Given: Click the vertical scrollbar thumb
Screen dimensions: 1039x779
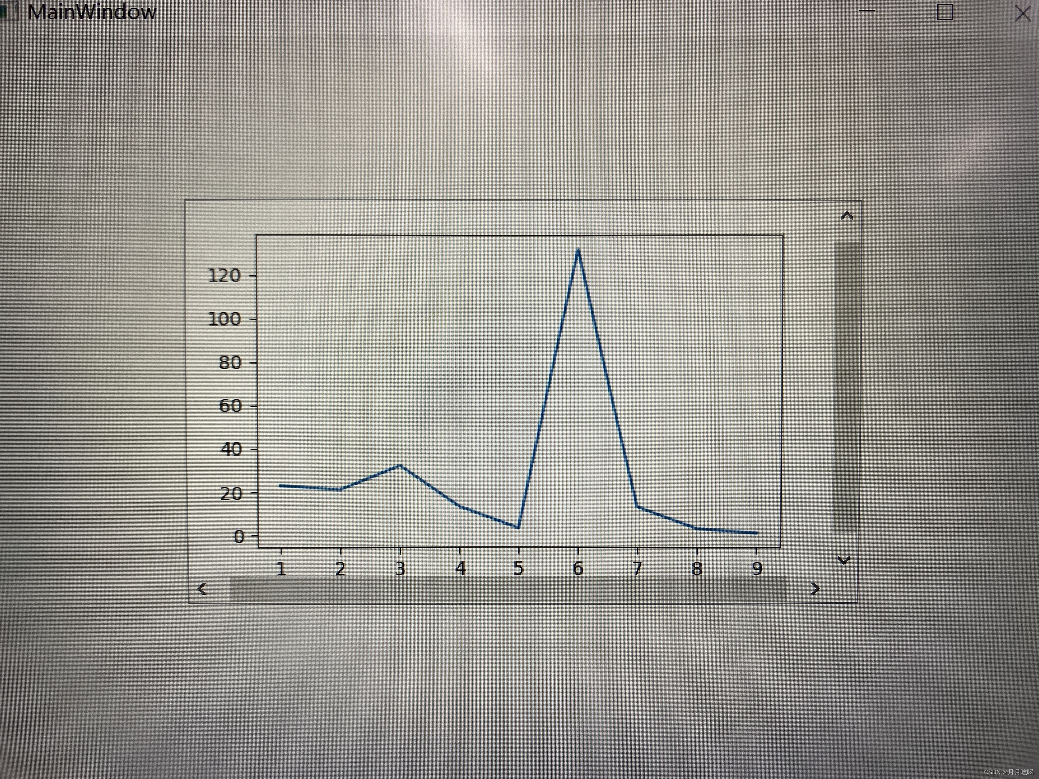Looking at the screenshot, I should [x=846, y=387].
